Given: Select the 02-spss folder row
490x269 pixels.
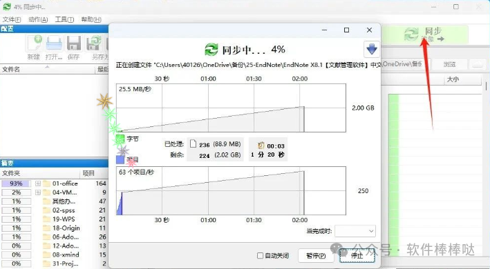Looking at the screenshot, I should point(55,210).
